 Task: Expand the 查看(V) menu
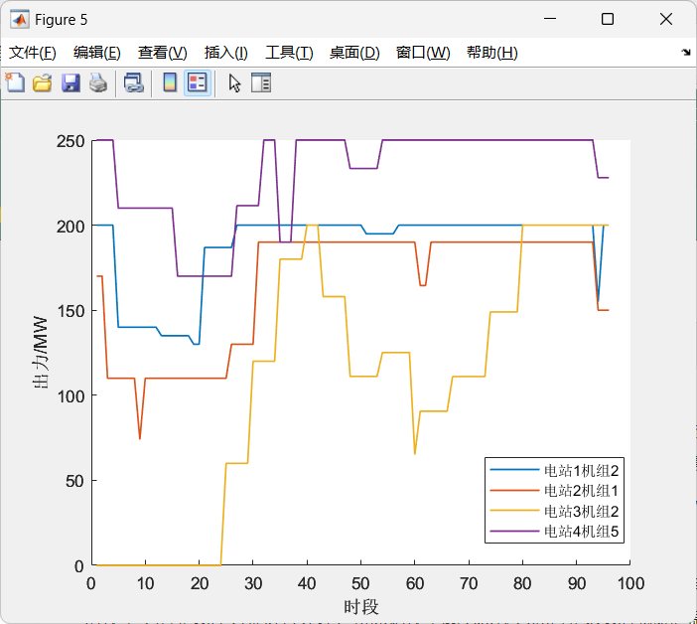[x=162, y=53]
